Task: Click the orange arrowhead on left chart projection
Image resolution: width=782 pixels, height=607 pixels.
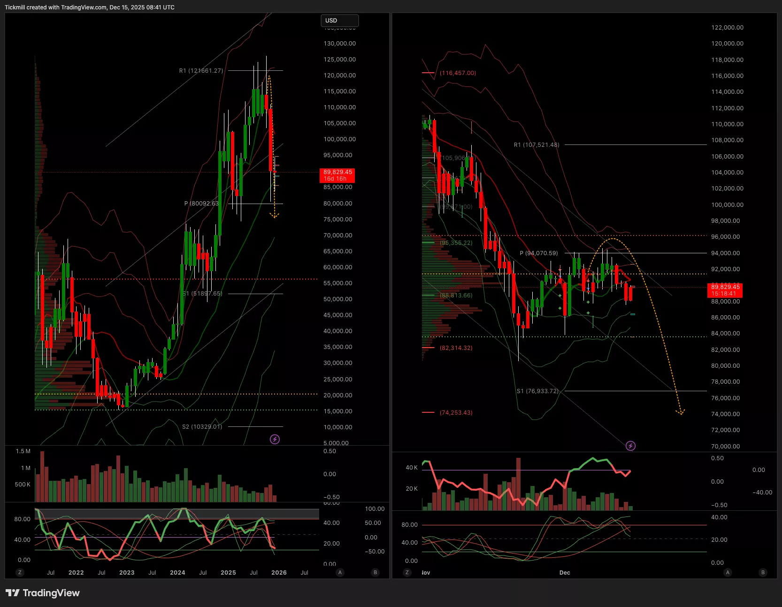Action: (x=275, y=216)
